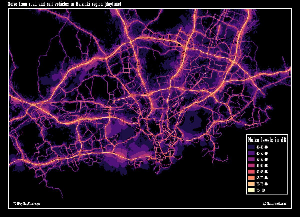The width and height of the screenshot is (300, 217).
Task: Click the 55-60 dB legend color swatch
Action: tap(251, 166)
